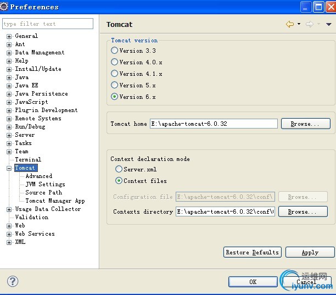Image resolution: width=336 pixels, height=295 pixels.
Task: Click the Preferences window gear icon
Action: (x=4, y=7)
